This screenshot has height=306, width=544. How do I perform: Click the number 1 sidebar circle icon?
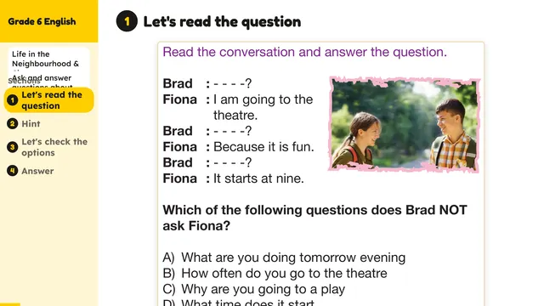[13, 100]
